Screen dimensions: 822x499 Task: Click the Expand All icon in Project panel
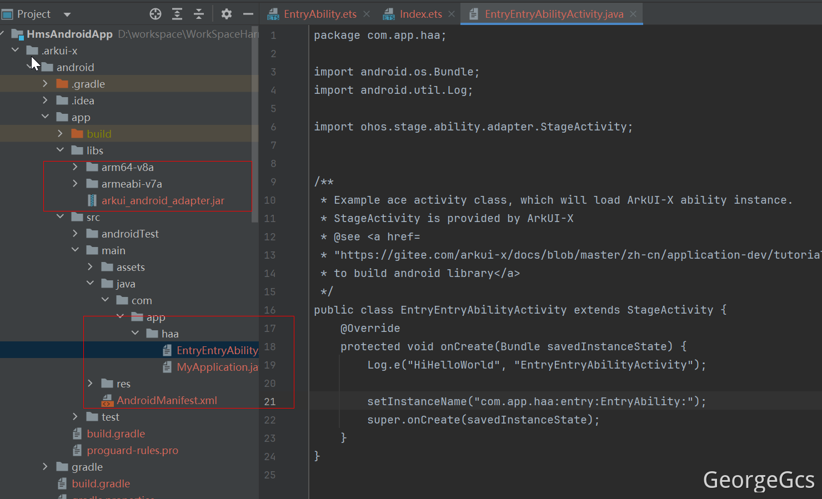(x=177, y=14)
